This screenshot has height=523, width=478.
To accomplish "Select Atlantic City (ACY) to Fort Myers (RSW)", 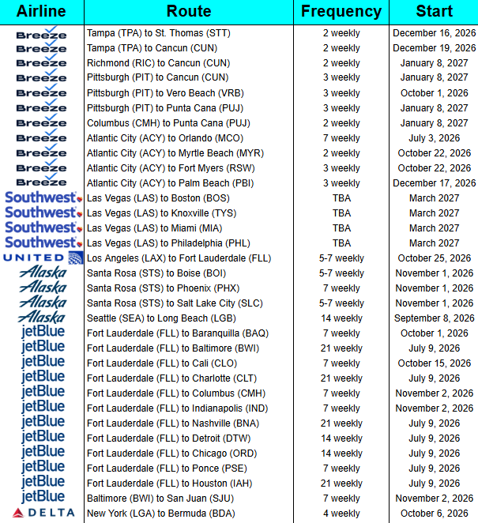I will 171,168.
